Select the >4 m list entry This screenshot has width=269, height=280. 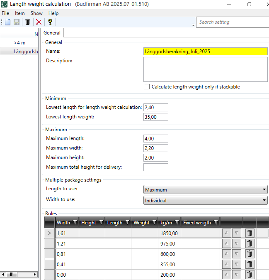(19, 42)
